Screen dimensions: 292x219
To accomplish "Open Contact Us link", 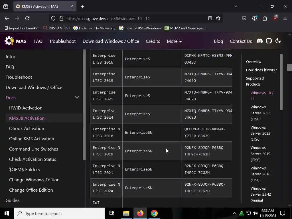I will point(241,41).
